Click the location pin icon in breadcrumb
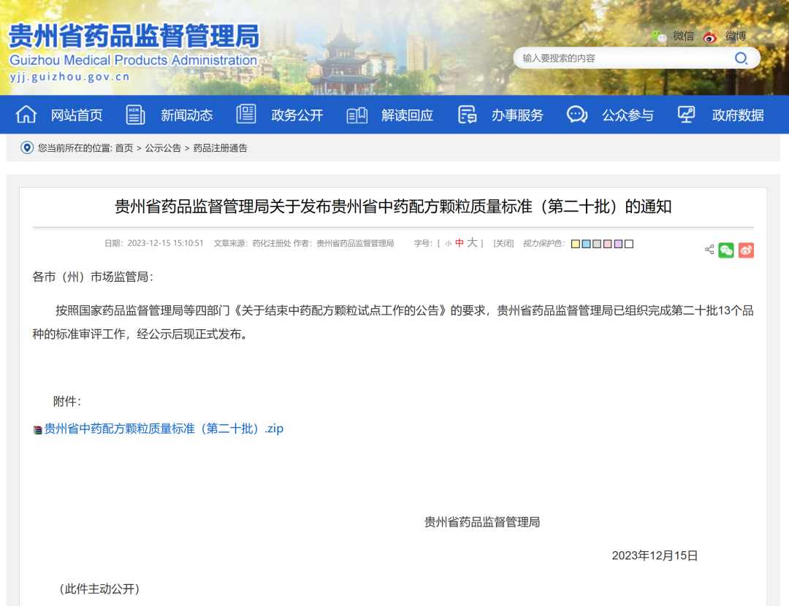This screenshot has width=789, height=606. click(27, 148)
